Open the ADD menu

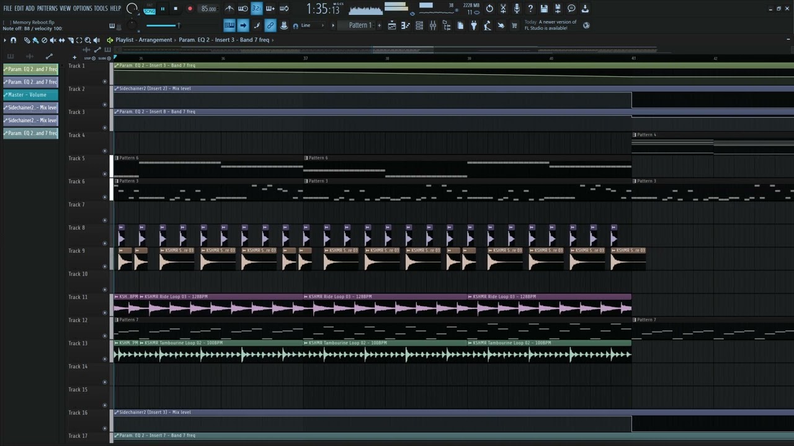[30, 9]
